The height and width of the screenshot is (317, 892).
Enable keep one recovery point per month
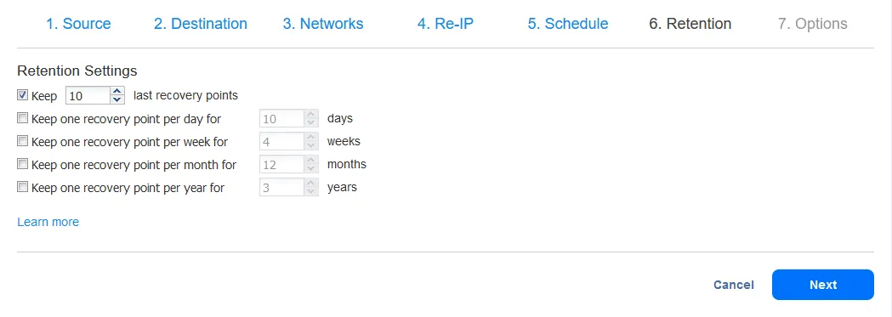point(22,164)
